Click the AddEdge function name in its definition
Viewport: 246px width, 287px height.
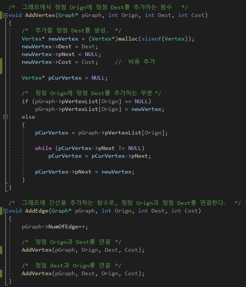point(37,211)
